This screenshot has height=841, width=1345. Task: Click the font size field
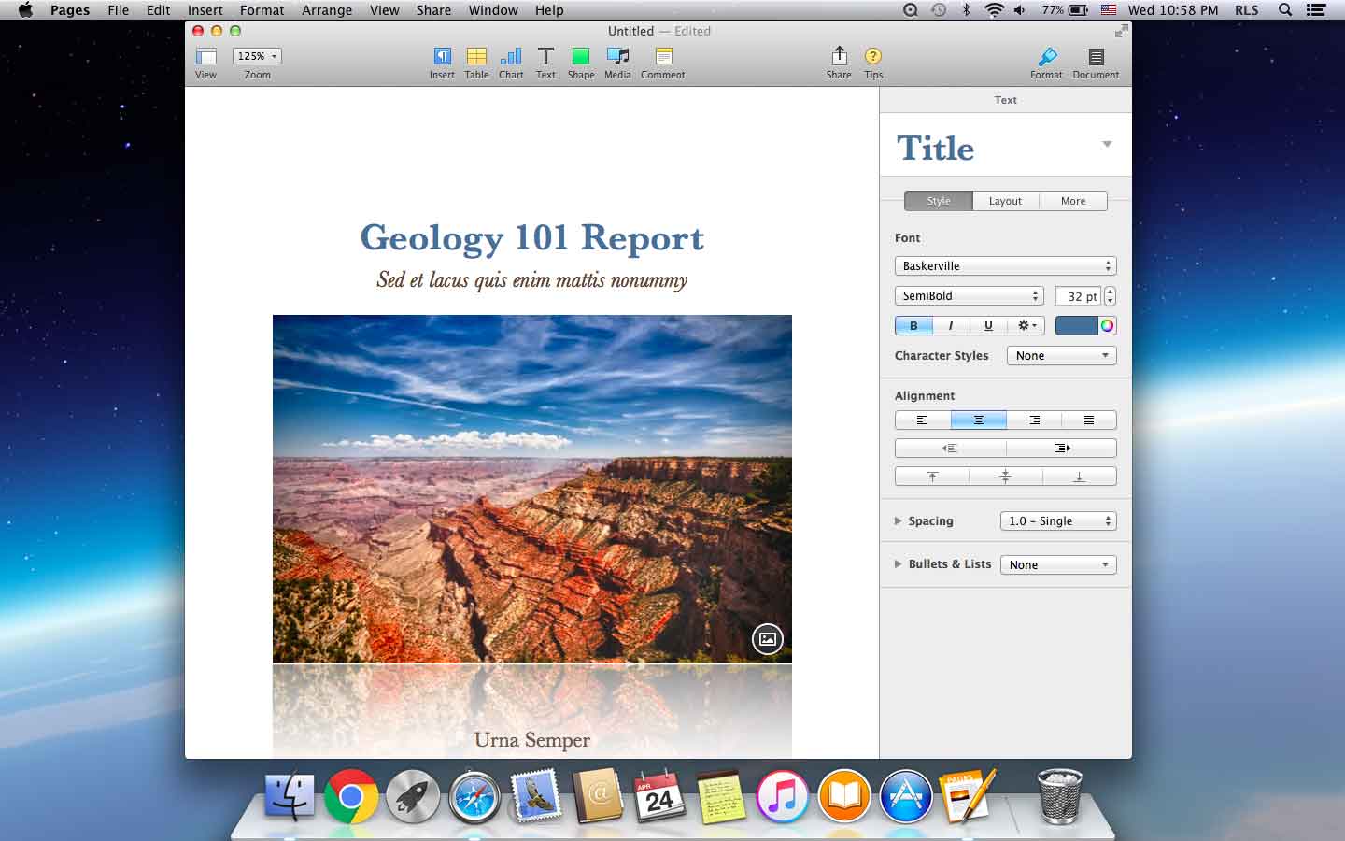(x=1079, y=296)
